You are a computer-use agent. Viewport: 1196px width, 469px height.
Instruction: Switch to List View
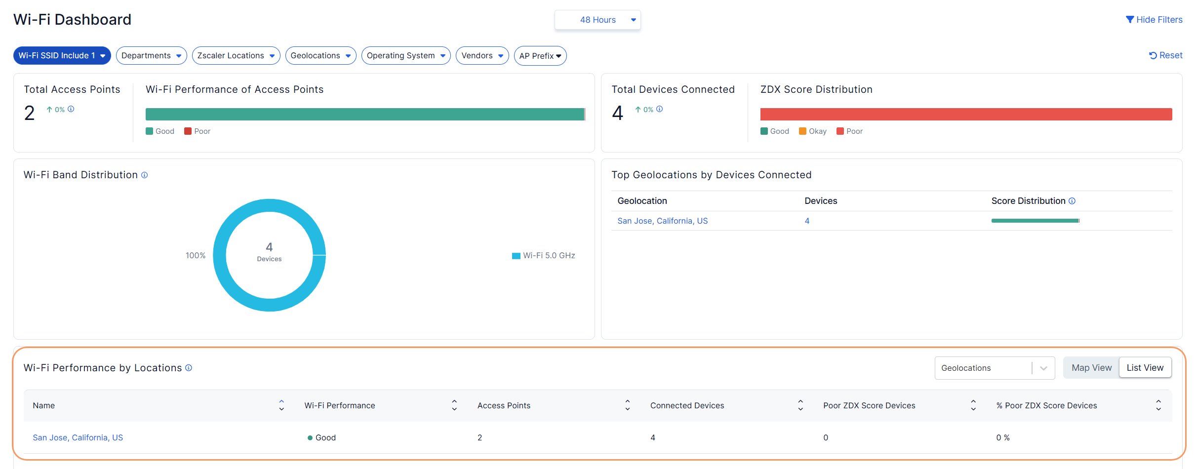[1145, 368]
